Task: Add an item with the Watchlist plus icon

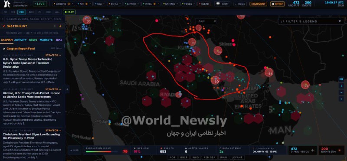Action: tap(60, 26)
